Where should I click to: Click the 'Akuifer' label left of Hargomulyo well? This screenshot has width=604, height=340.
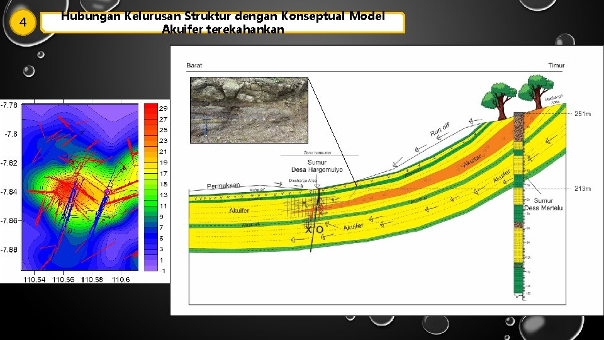(x=239, y=210)
